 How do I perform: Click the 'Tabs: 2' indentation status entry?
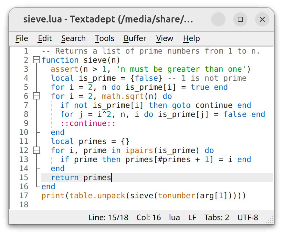pyautogui.click(x=216, y=218)
